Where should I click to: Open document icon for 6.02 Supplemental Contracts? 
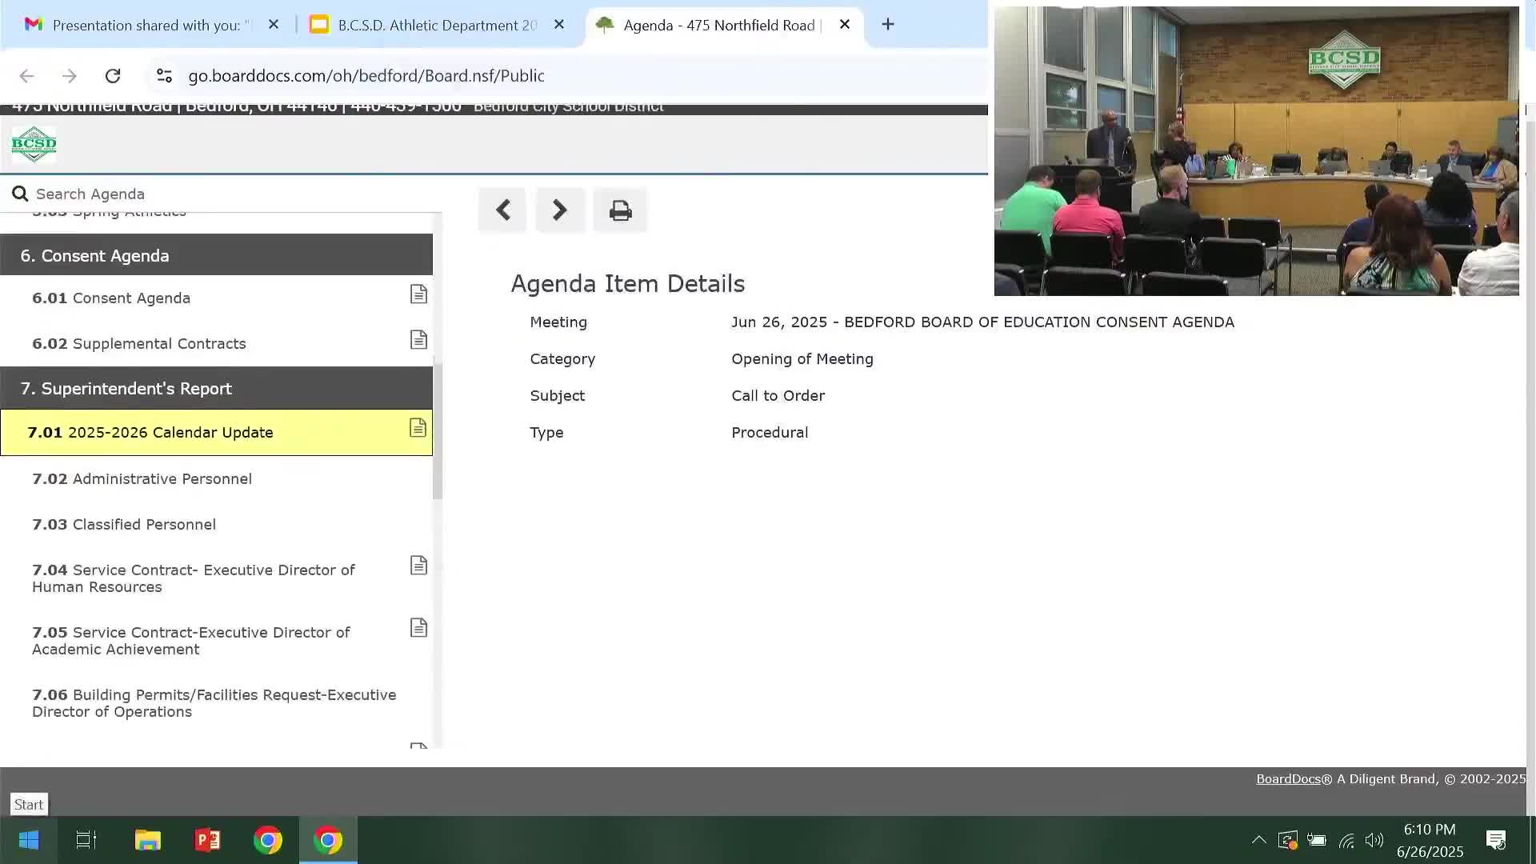(418, 340)
